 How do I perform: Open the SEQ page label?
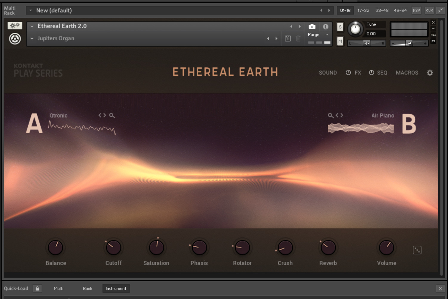pos(382,73)
